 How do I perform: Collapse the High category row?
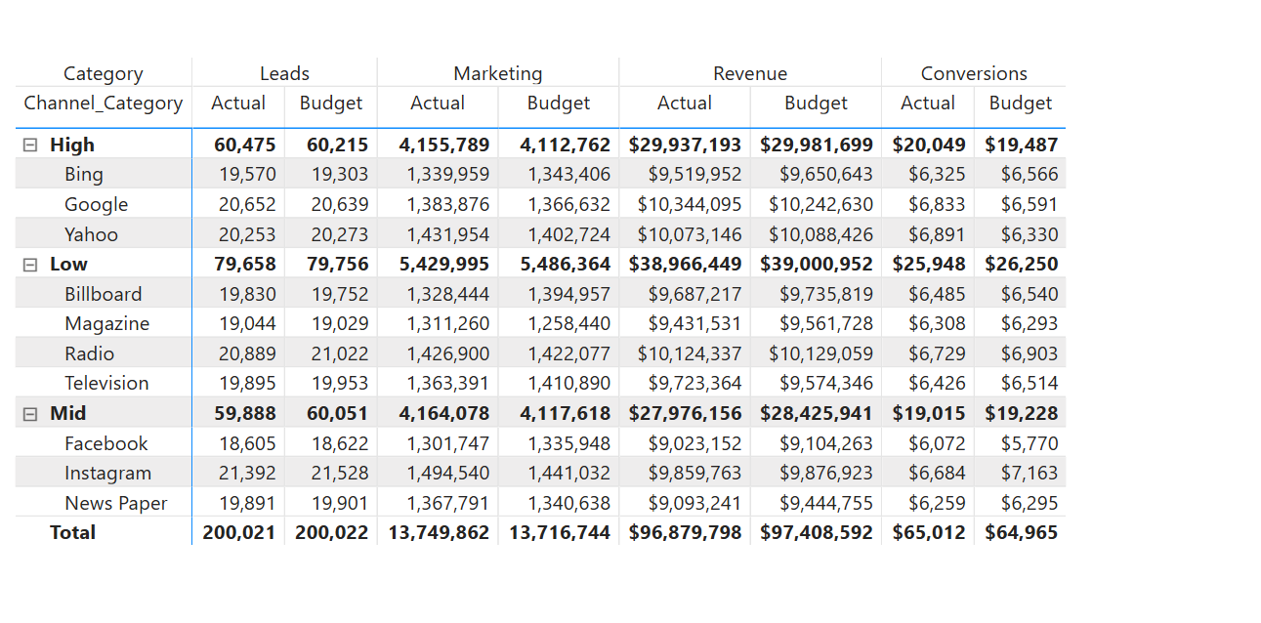pyautogui.click(x=30, y=145)
